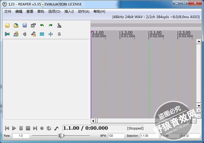Open the 选项(O) menu
The image size is (204, 143).
pyautogui.click(x=54, y=12)
